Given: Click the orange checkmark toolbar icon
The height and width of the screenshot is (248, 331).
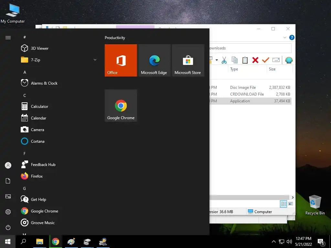Looking at the screenshot, I should [x=266, y=60].
